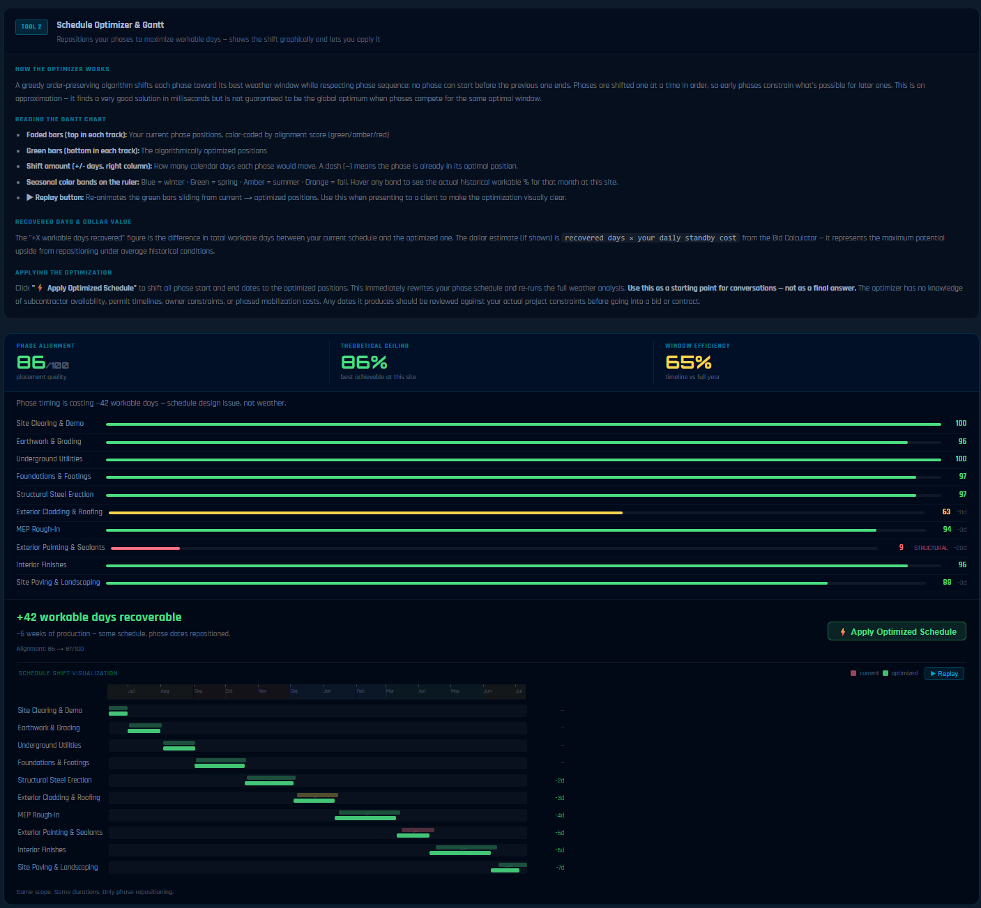Click the red current bar for Exterior Painting
981x908 pixels.
point(418,830)
